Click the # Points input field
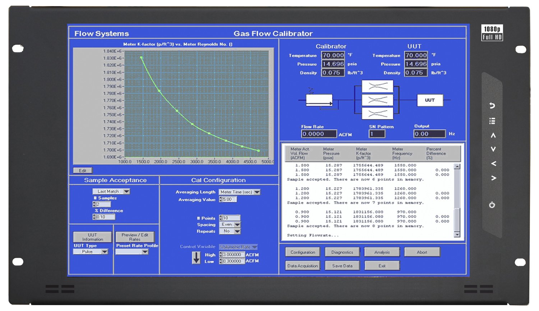 (231, 218)
